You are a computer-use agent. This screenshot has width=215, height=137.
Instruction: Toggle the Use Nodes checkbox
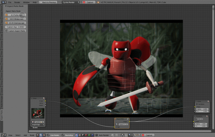click(x=48, y=135)
